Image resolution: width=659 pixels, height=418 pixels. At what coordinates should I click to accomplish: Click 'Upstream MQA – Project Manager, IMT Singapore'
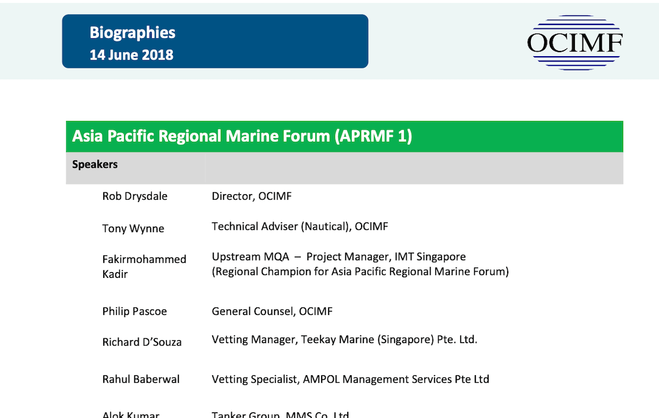click(338, 257)
